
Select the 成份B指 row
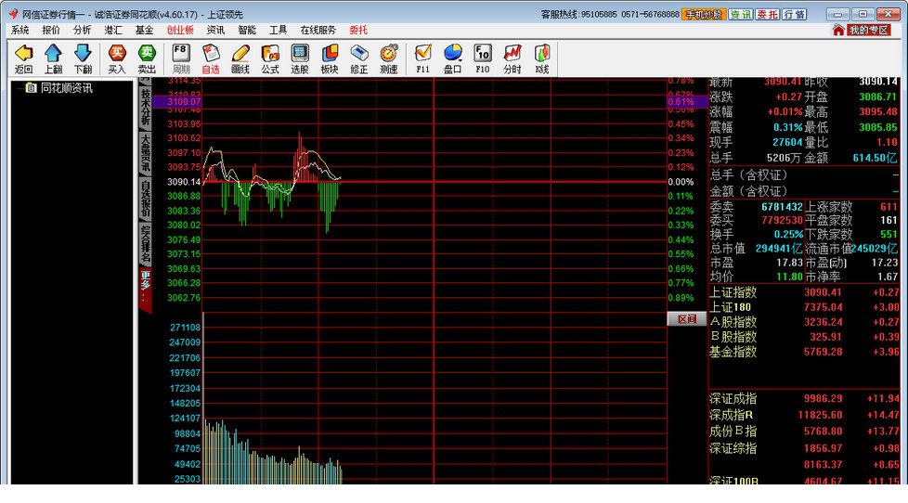pos(804,432)
